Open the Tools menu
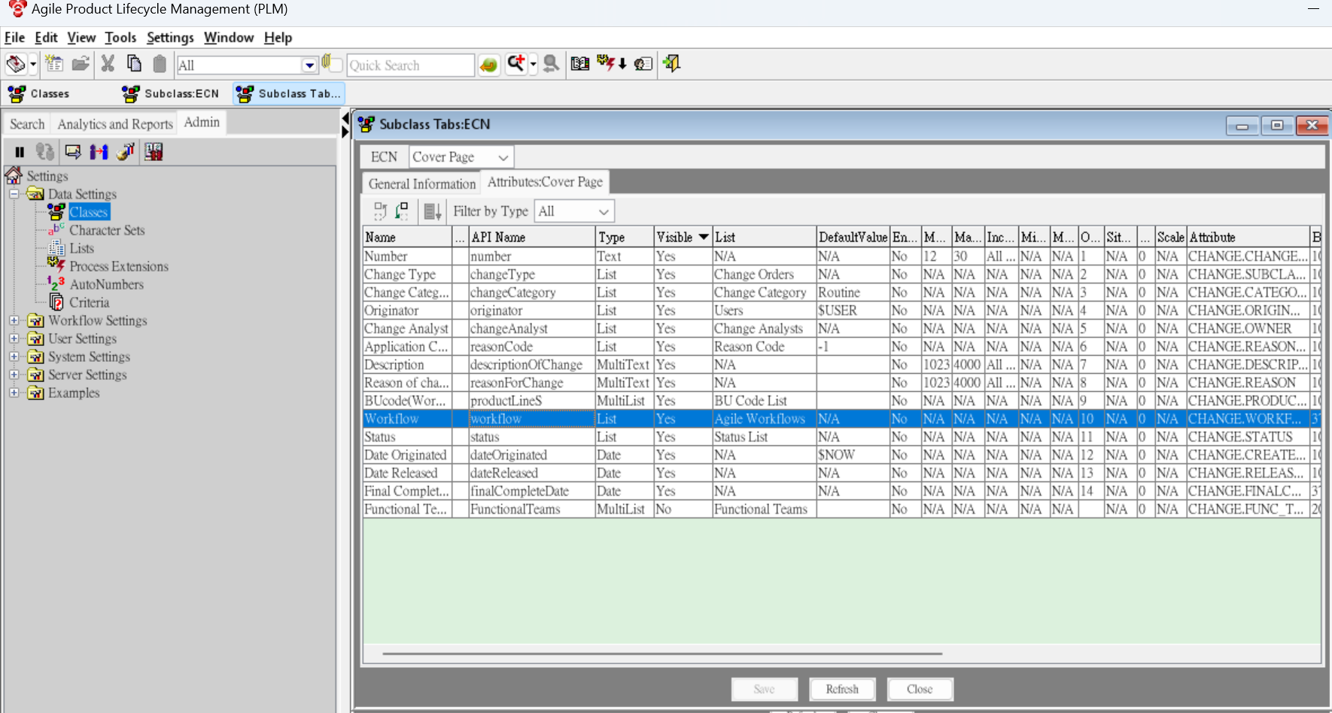The height and width of the screenshot is (713, 1332). [120, 38]
